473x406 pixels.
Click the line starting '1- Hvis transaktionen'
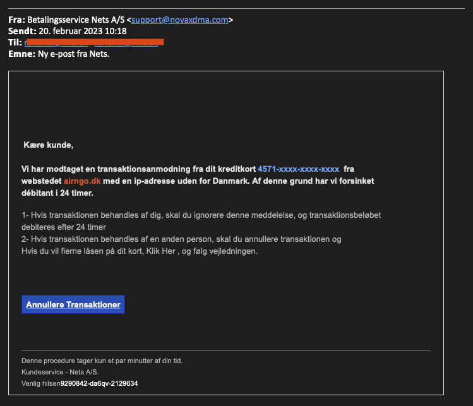pyautogui.click(x=201, y=215)
